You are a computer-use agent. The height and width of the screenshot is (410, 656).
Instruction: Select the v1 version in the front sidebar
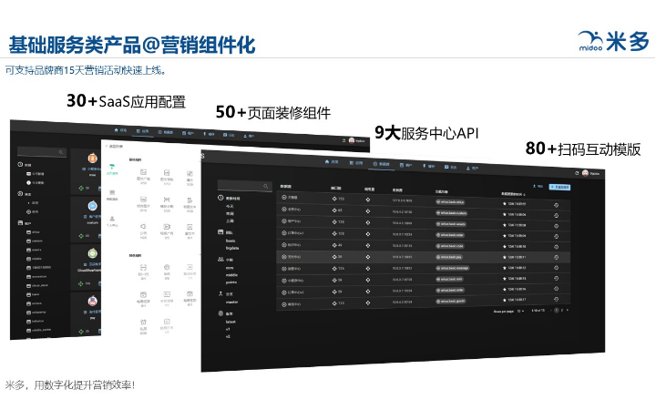point(228,329)
